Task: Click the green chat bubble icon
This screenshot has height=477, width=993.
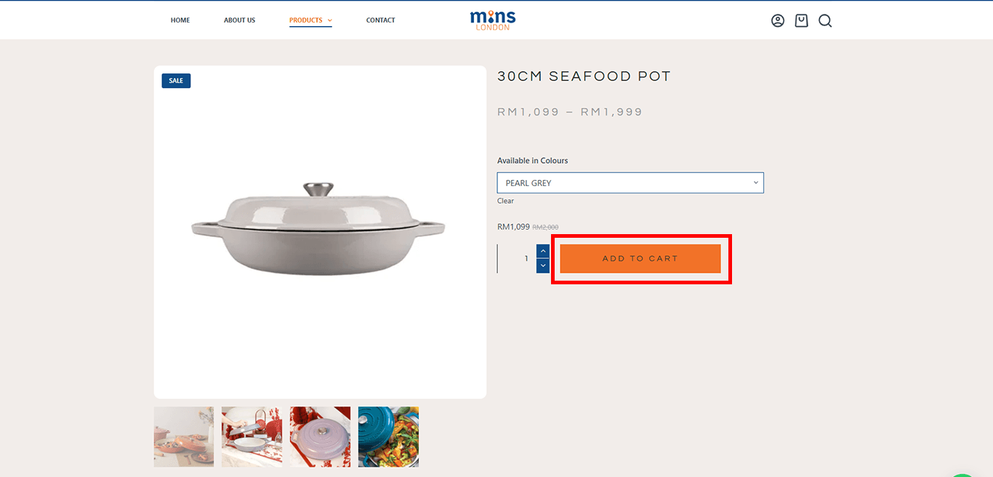Action: [x=963, y=474]
